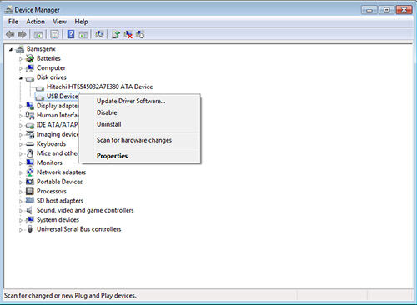Image resolution: width=417 pixels, height=305 pixels.
Task: Click Scan for hardware changes toolbar icon
Action: tap(99, 34)
